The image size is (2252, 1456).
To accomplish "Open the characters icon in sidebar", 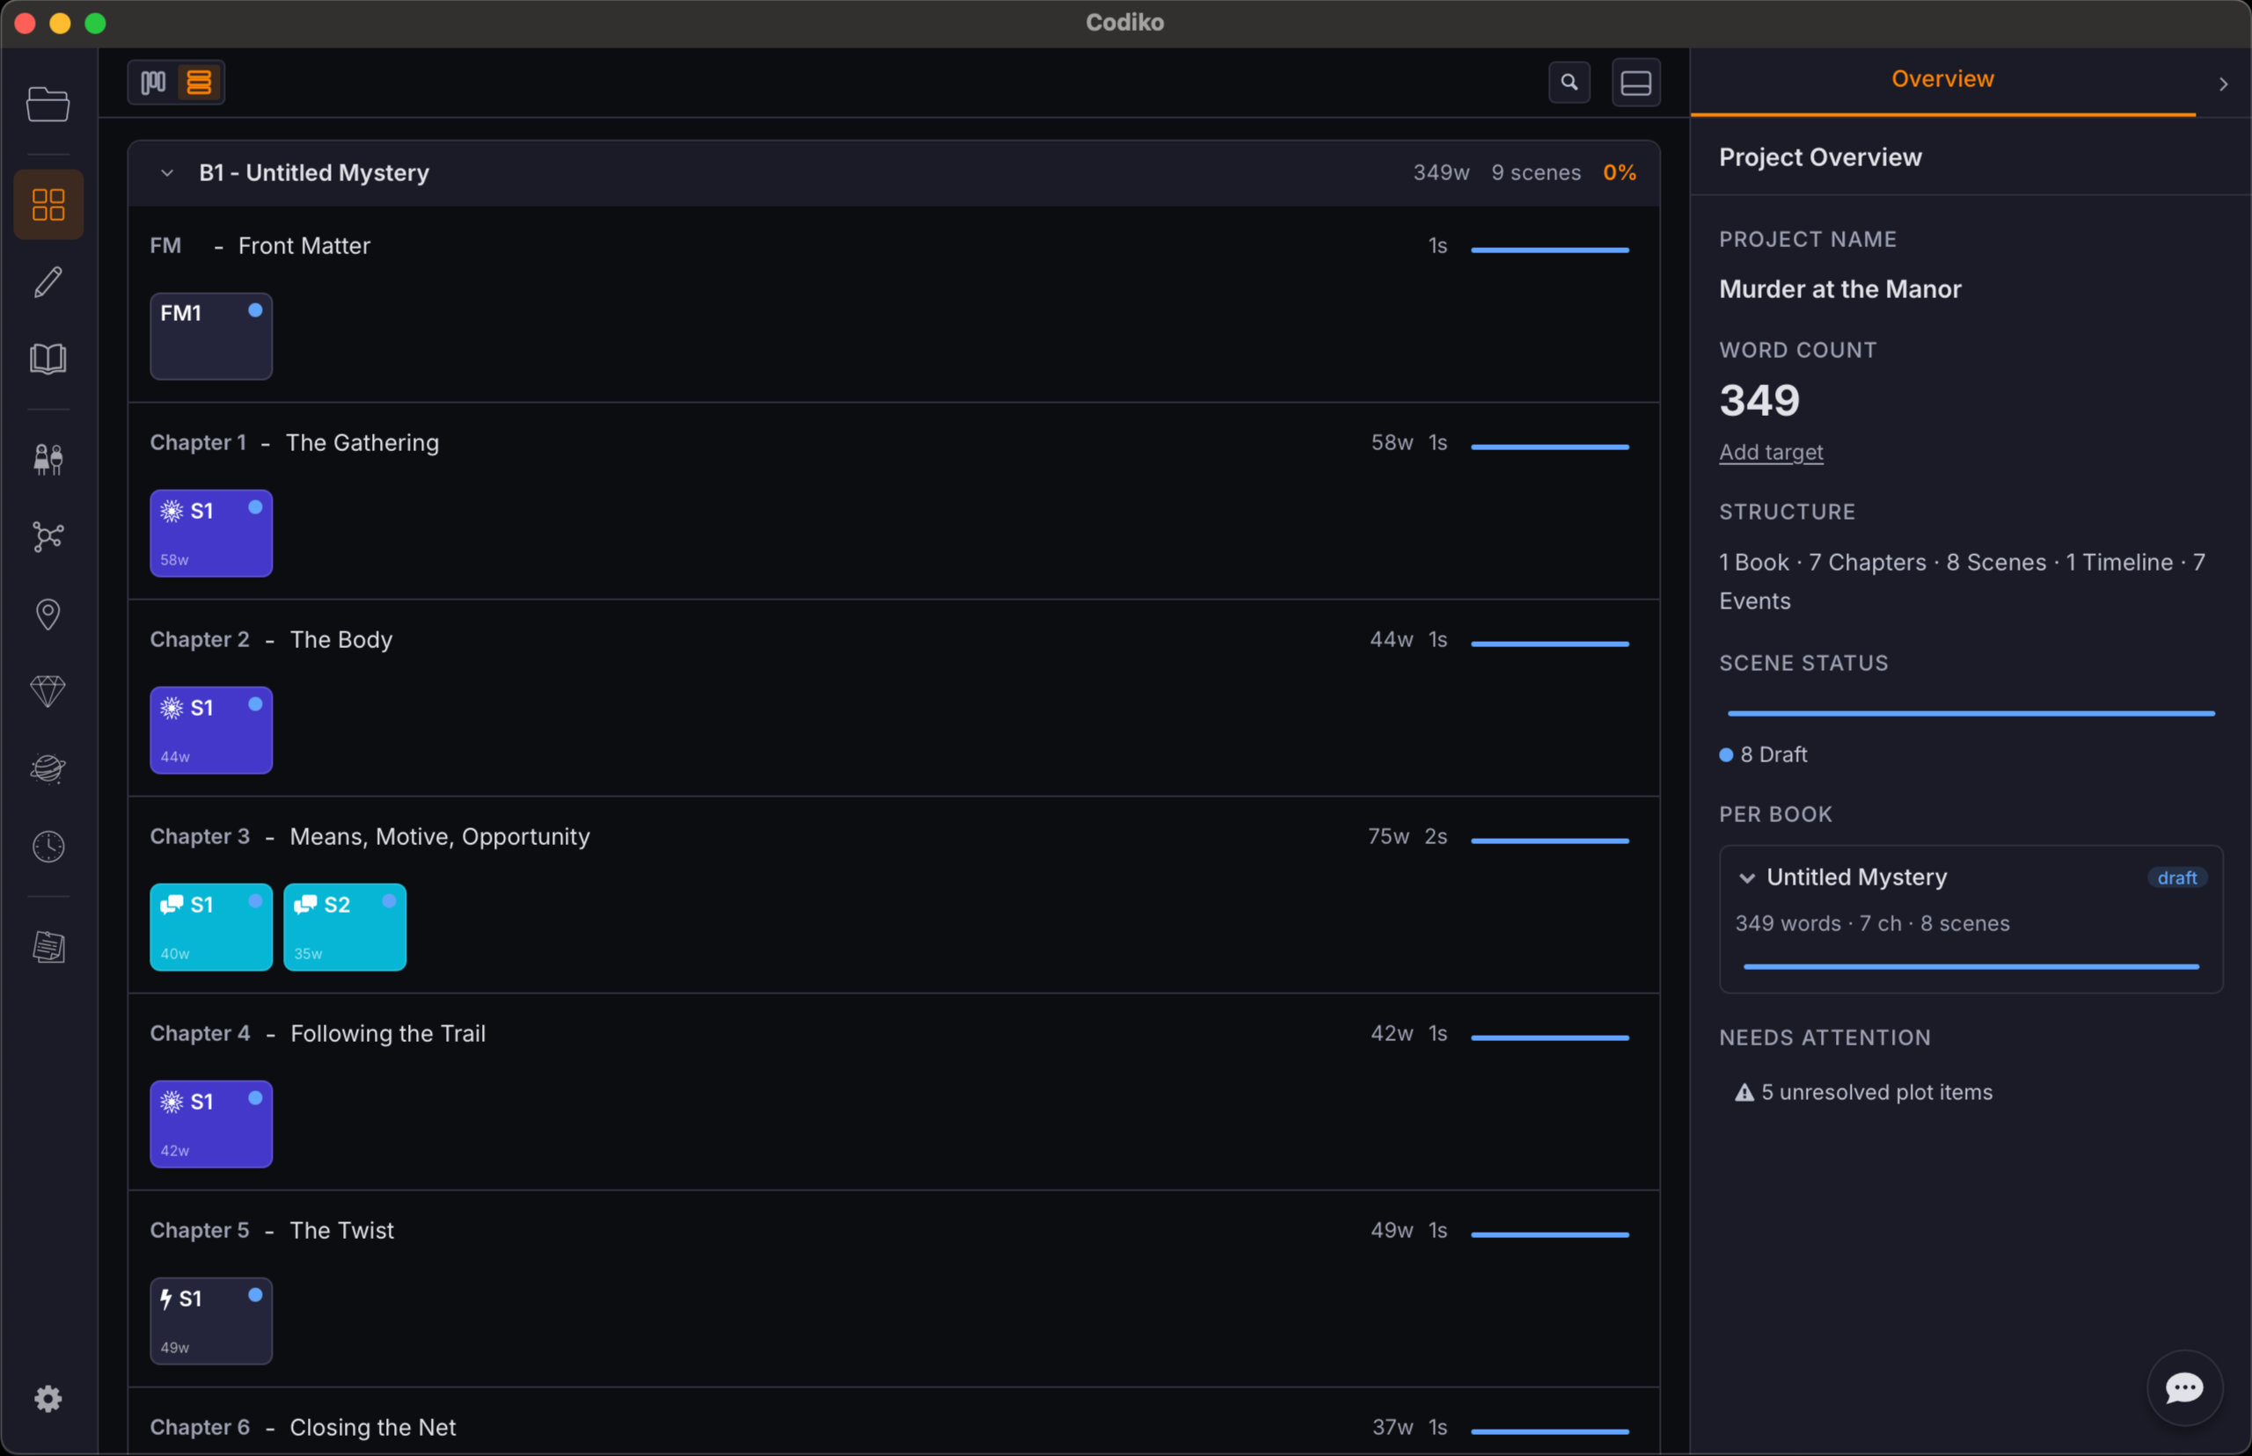I will click(x=48, y=460).
